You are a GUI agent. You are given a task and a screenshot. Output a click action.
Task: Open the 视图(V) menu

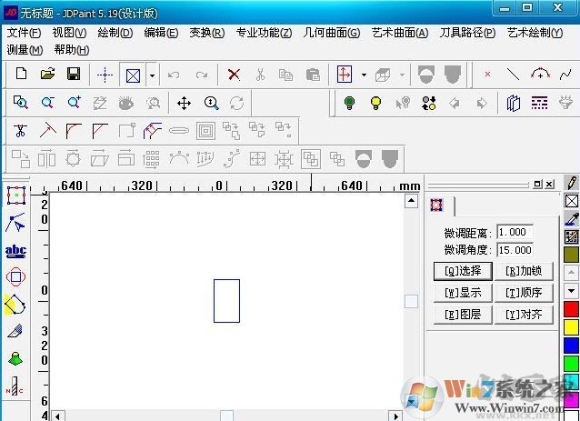(69, 33)
